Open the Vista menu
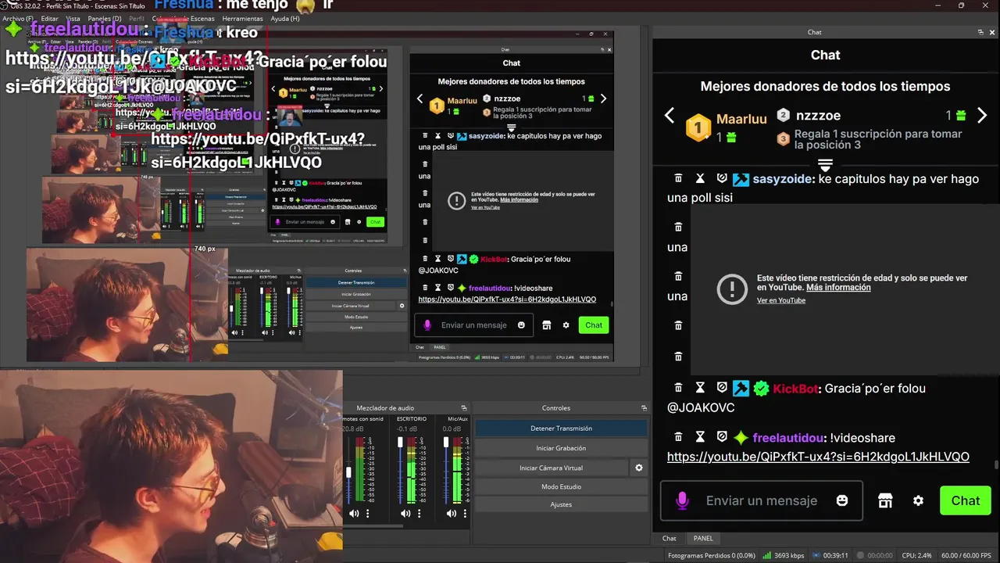The image size is (1000, 563). click(73, 18)
